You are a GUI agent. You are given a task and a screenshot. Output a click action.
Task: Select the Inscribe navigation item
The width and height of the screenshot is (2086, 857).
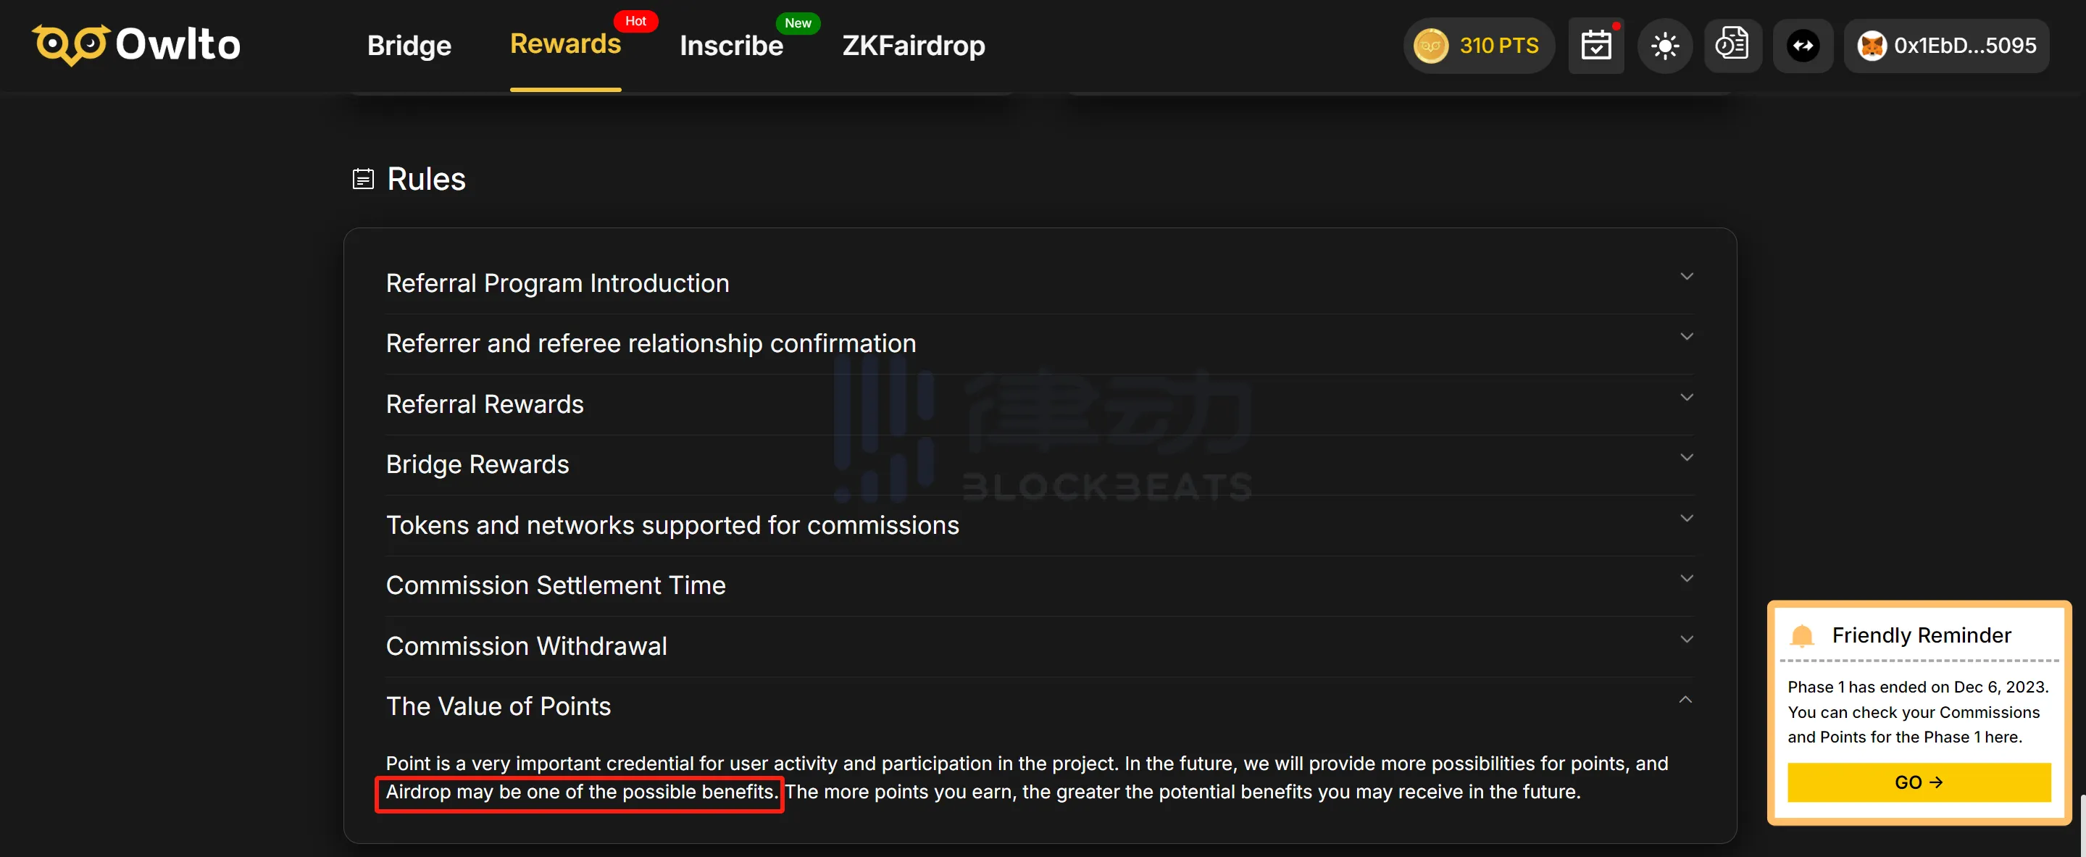[730, 44]
